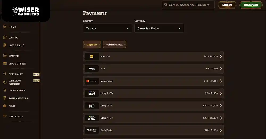Click the Visa payment logo
266x139 pixels.
pos(92,69)
